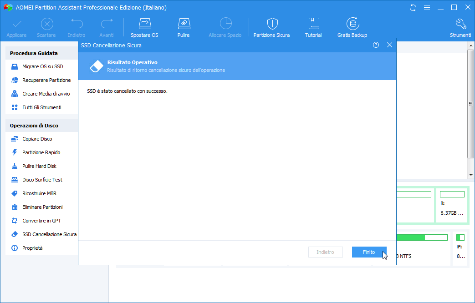Click Allocare Spazio pie icon
The height and width of the screenshot is (303, 475).
tap(225, 24)
